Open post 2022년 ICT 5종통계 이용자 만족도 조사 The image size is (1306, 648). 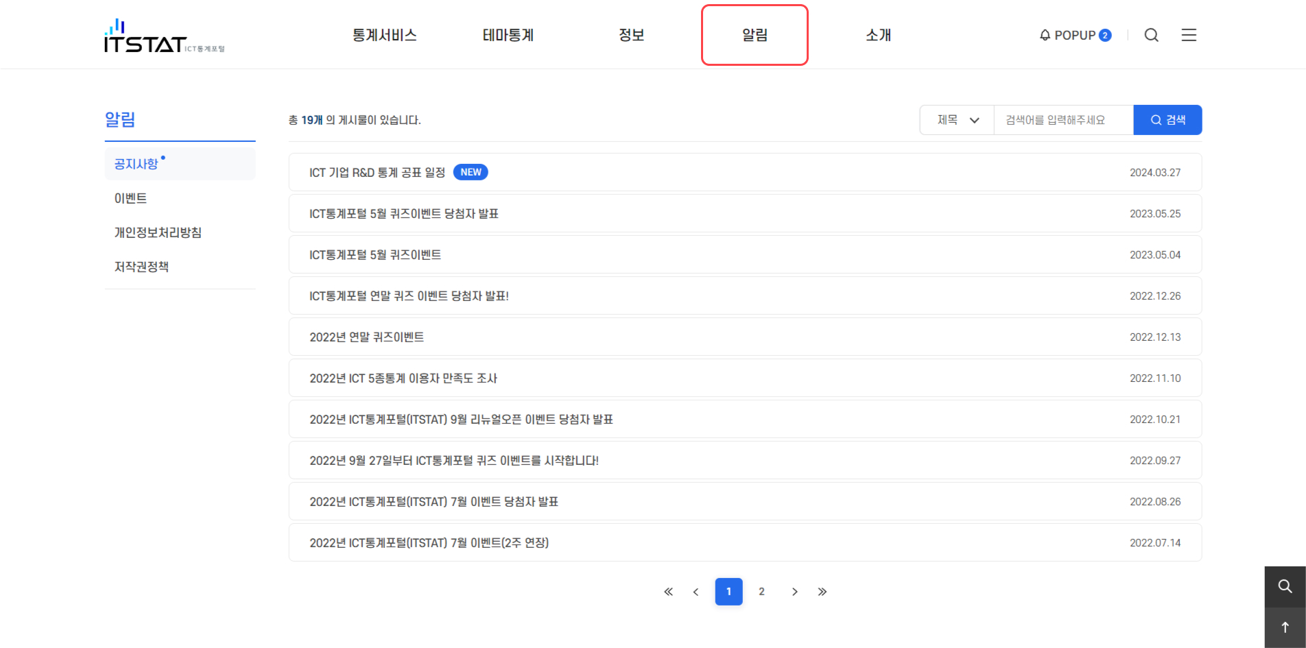click(745, 378)
